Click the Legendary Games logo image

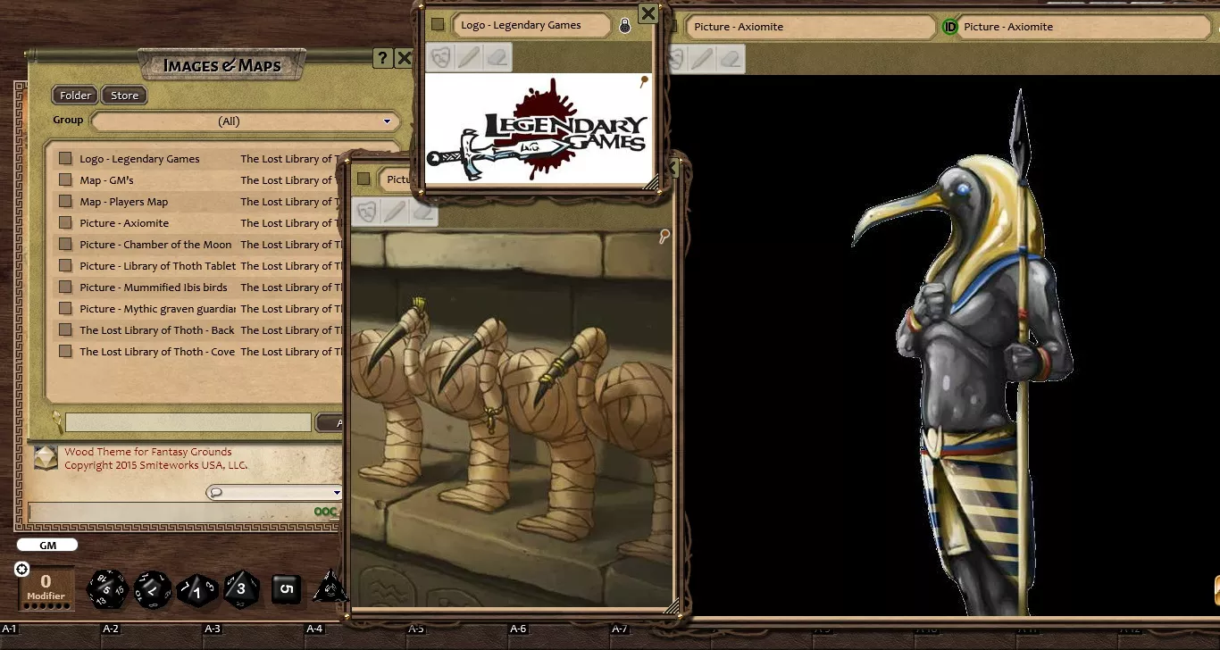click(539, 129)
